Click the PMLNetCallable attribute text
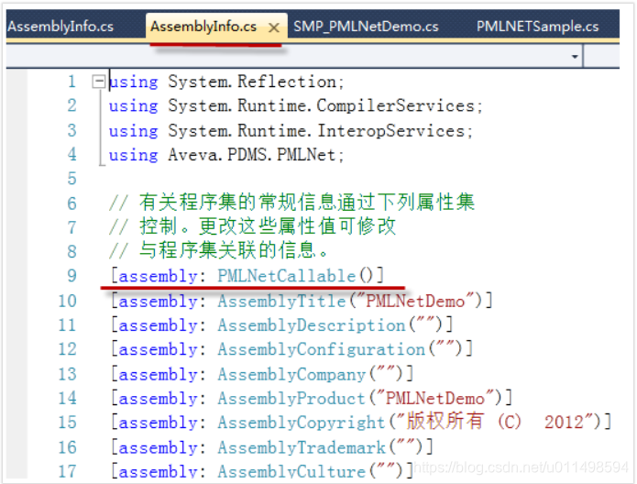 point(286,275)
